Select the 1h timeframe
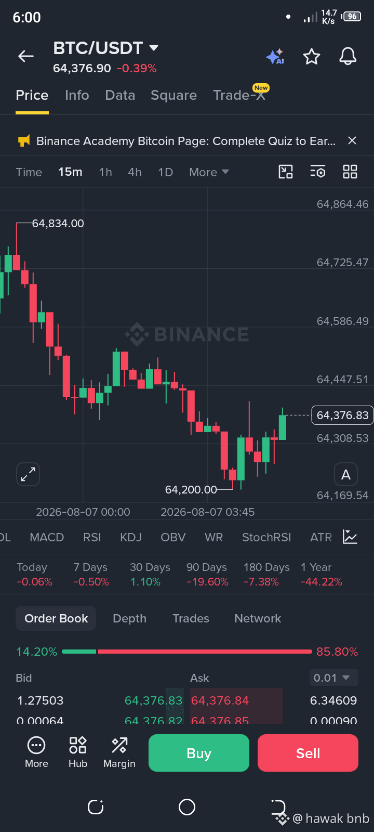This screenshot has height=832, width=374. click(105, 172)
